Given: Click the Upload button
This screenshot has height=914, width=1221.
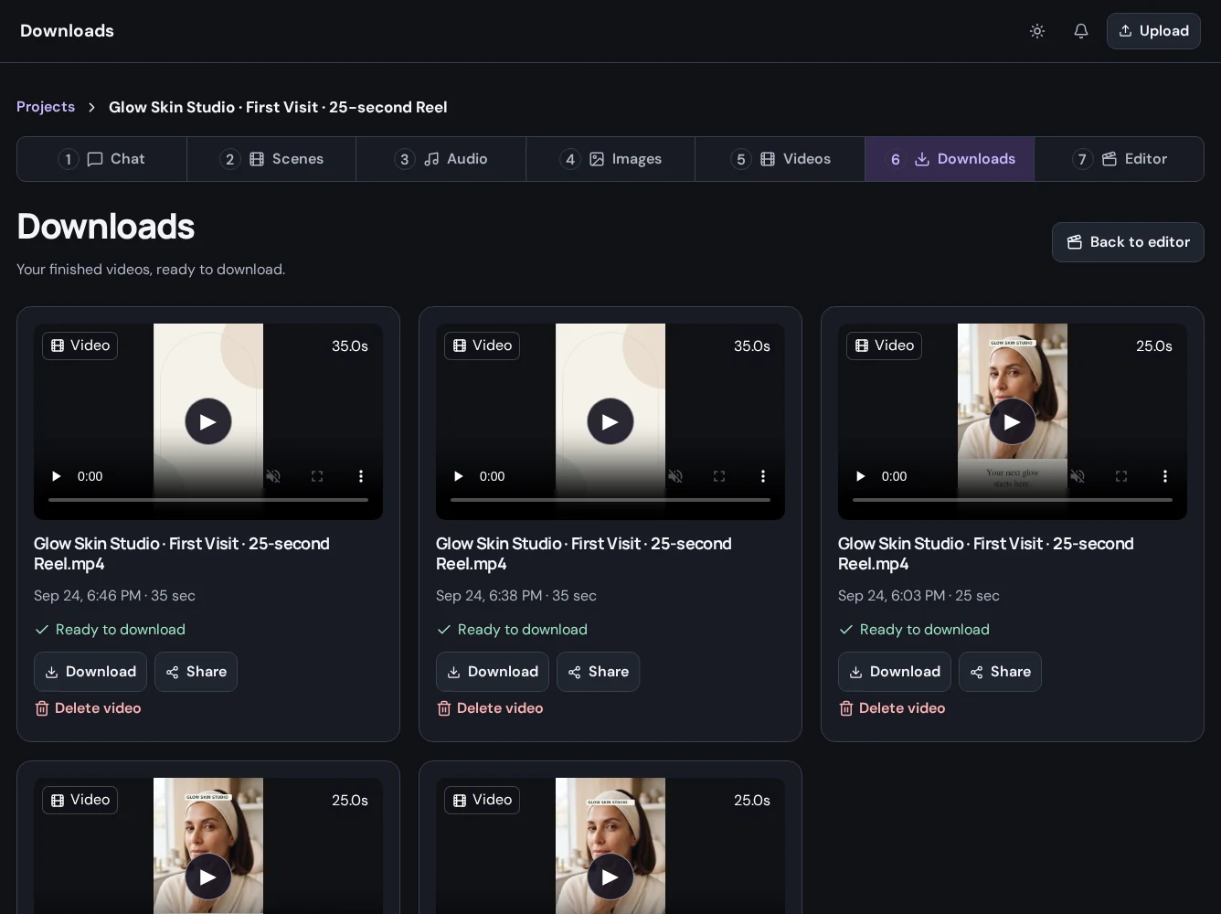Looking at the screenshot, I should [1153, 31].
